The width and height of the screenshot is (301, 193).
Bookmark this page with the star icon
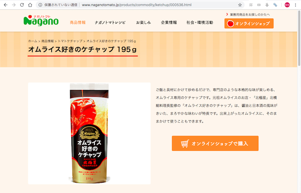tap(240, 5)
